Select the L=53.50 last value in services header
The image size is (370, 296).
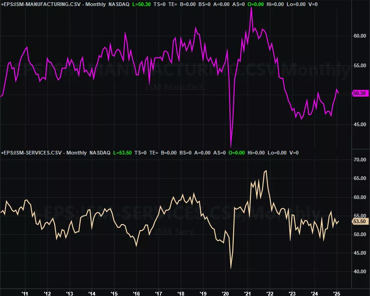122,153
